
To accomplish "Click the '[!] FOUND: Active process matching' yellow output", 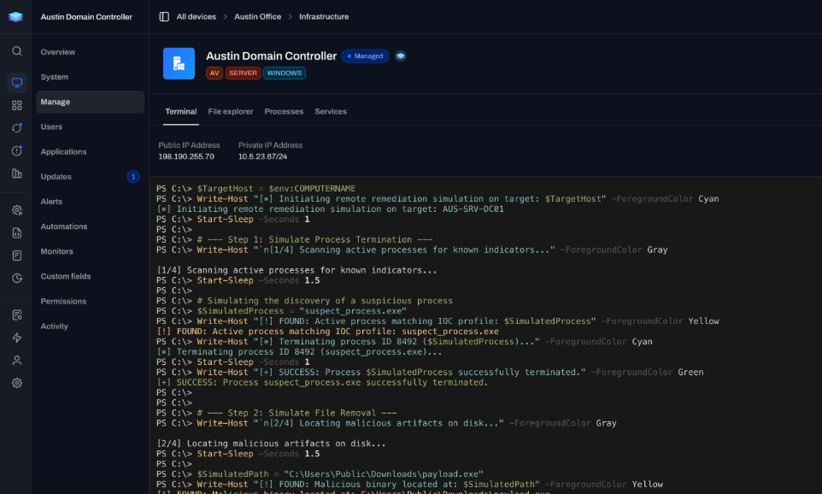I will coord(327,332).
